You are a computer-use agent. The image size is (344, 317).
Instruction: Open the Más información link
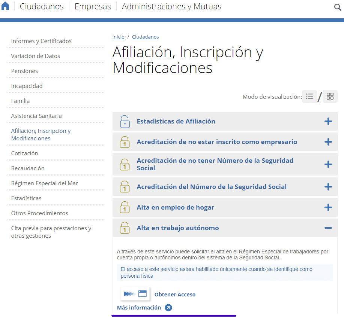[139, 308]
